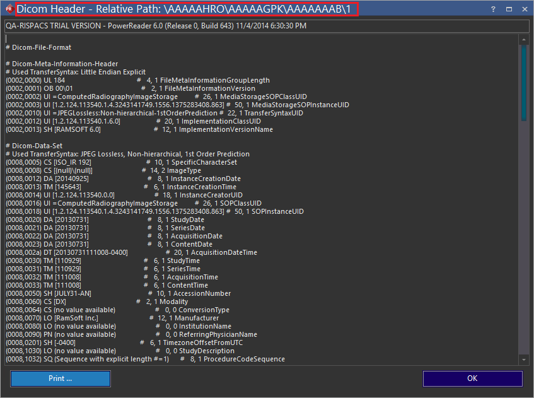Click the ImplementationVersionName RAMSOFT 6.0 line

tap(139, 129)
